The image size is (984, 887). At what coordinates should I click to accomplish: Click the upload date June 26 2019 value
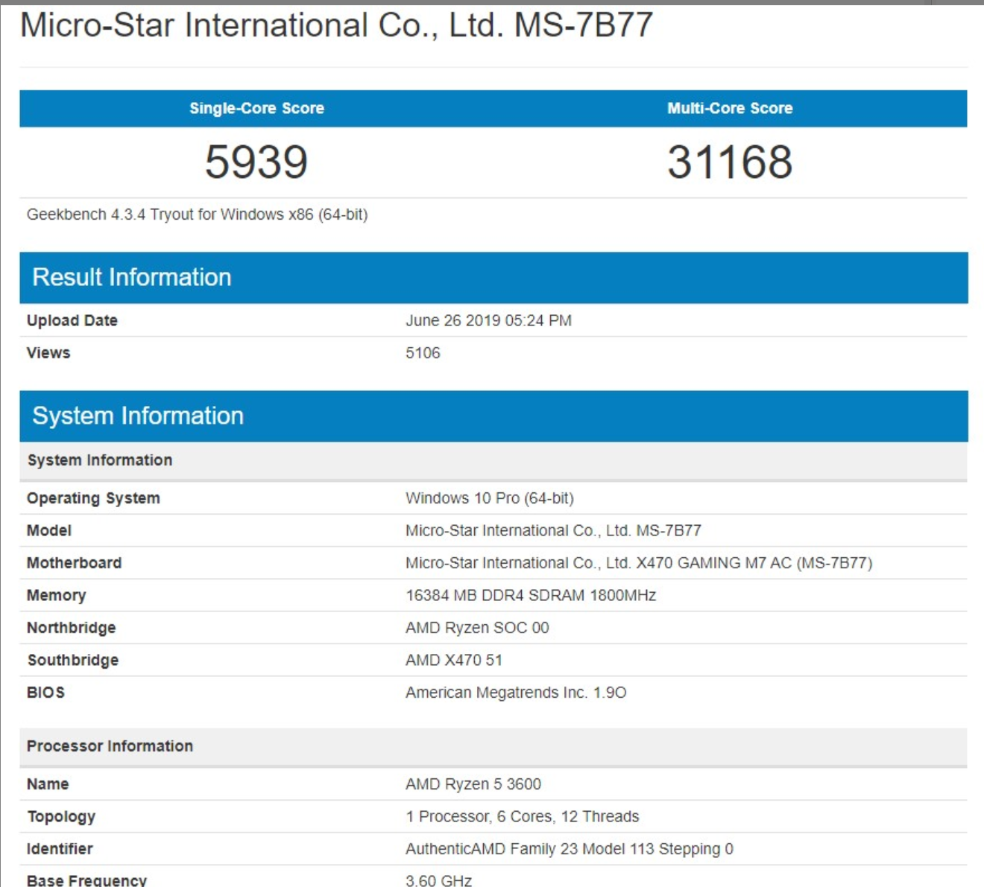pyautogui.click(x=488, y=320)
